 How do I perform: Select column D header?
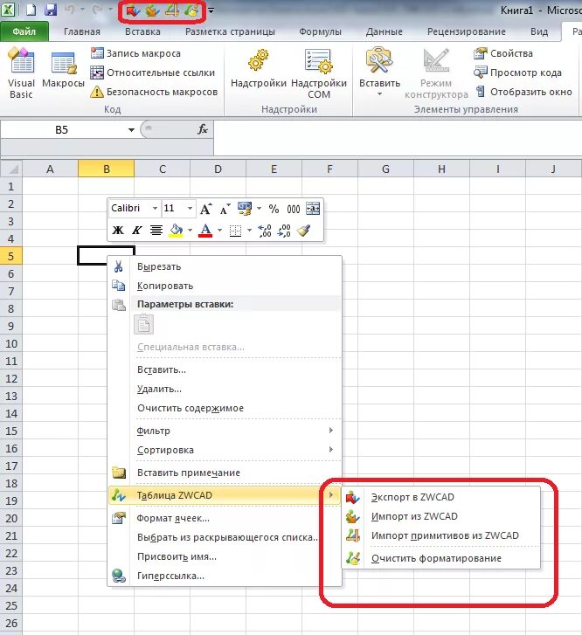click(218, 169)
